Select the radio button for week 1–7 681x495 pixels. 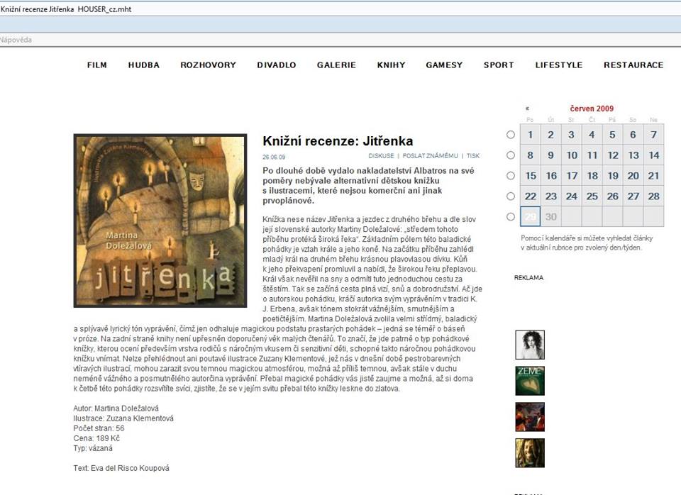[x=511, y=135]
